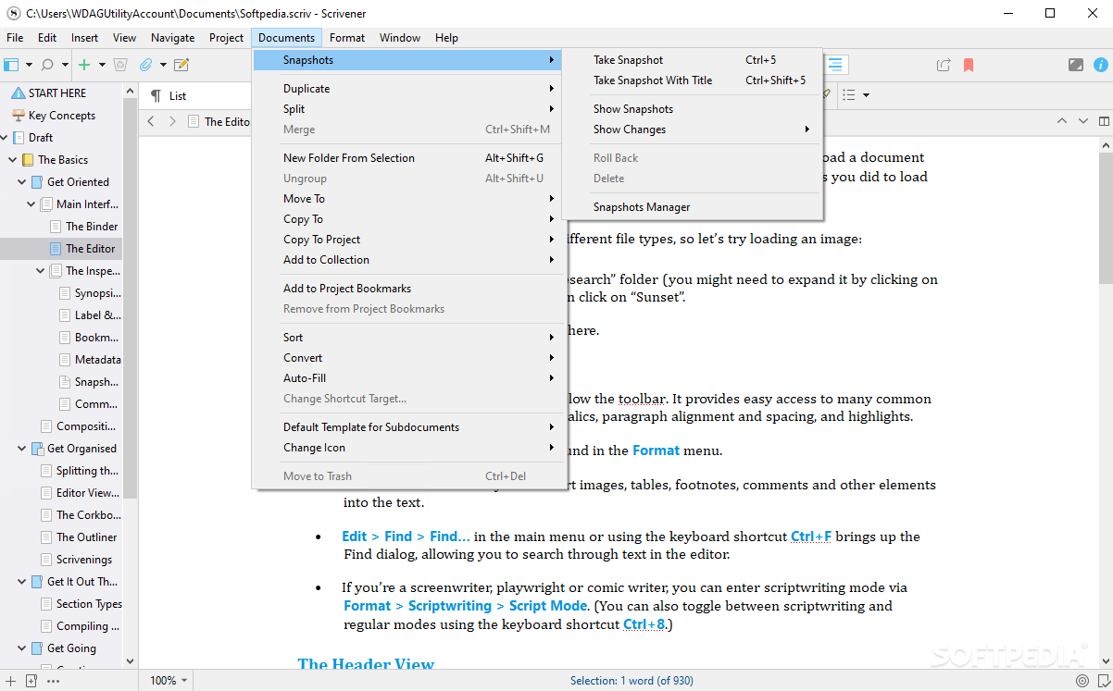
Task: Click the editor back navigation arrow
Action: [x=151, y=121]
